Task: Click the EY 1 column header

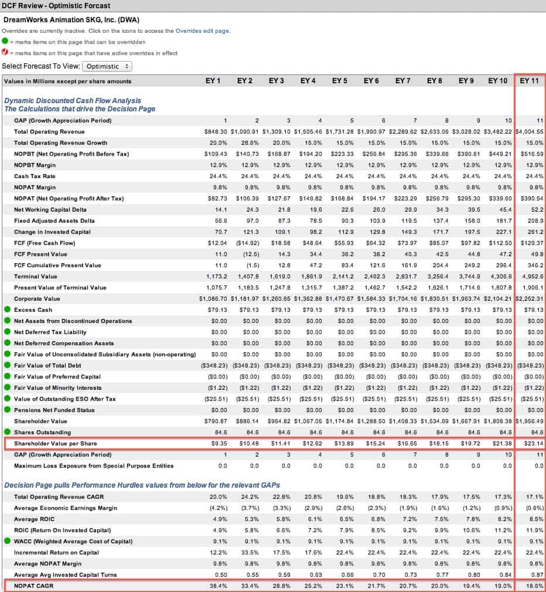Action: (x=213, y=81)
